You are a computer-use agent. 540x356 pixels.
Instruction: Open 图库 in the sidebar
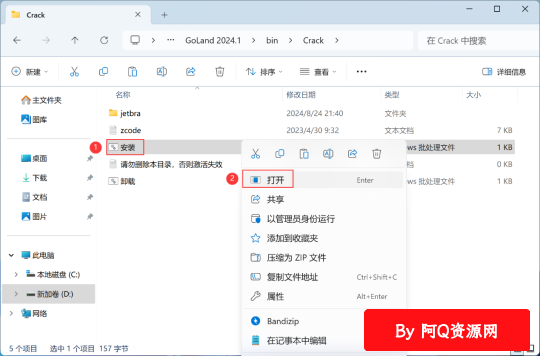[x=34, y=119]
